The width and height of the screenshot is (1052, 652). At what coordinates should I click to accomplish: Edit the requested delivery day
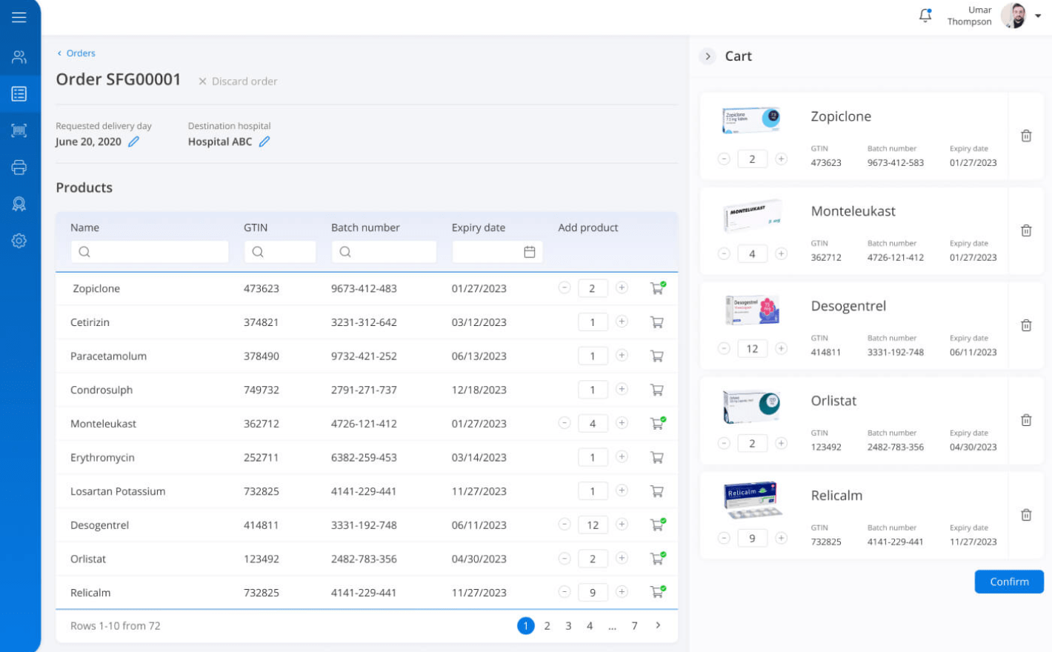coord(136,141)
